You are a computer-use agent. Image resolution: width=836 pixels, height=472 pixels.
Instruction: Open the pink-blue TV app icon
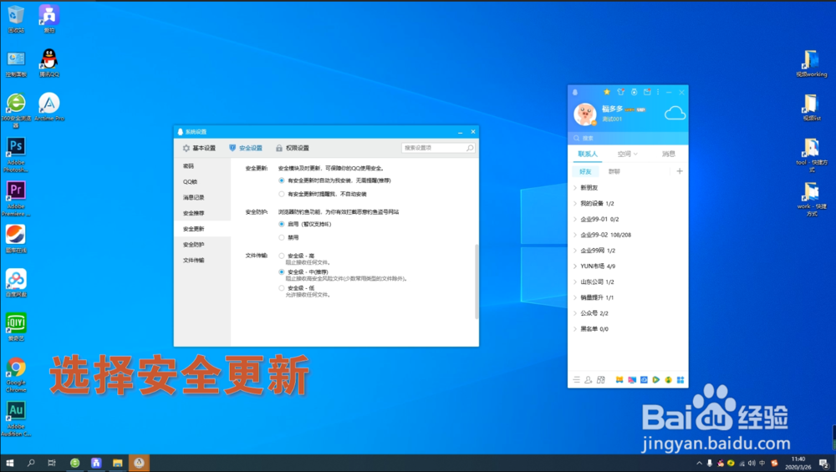(x=632, y=380)
